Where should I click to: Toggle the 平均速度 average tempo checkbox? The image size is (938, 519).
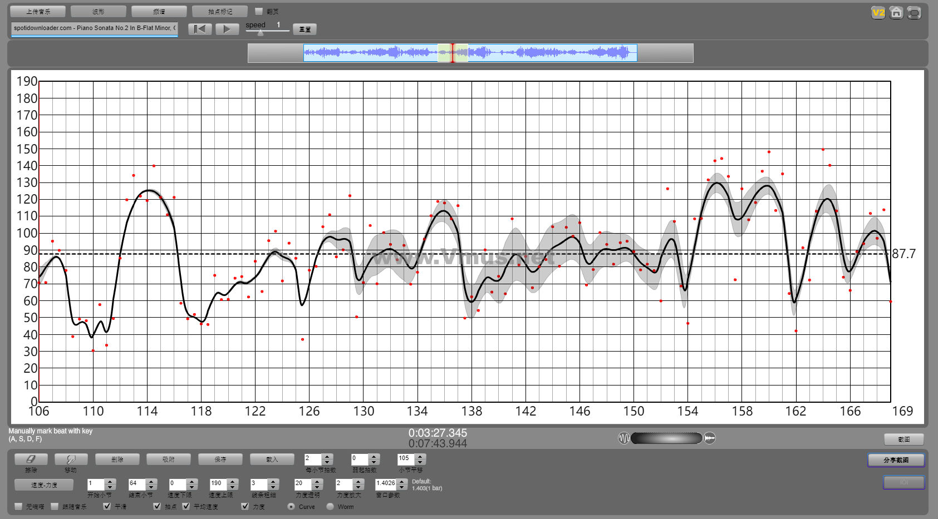point(186,506)
